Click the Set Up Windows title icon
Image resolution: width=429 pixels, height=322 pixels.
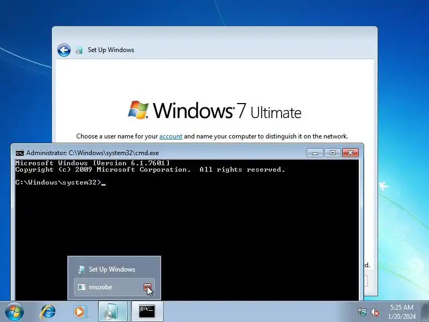79,50
